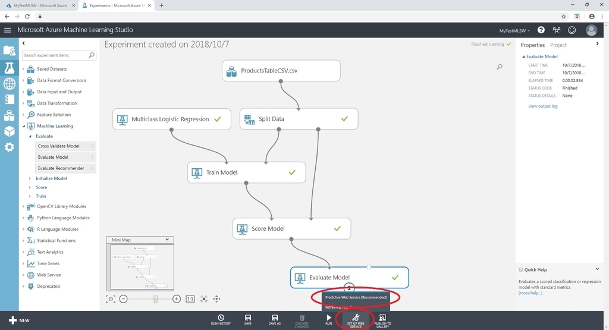
Task: Open Web Services globe icon in sidebar
Action: click(x=10, y=83)
